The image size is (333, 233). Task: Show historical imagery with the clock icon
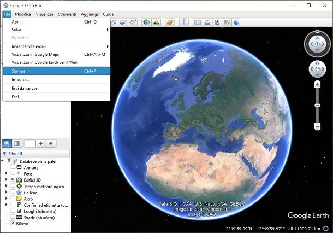tap(146, 22)
